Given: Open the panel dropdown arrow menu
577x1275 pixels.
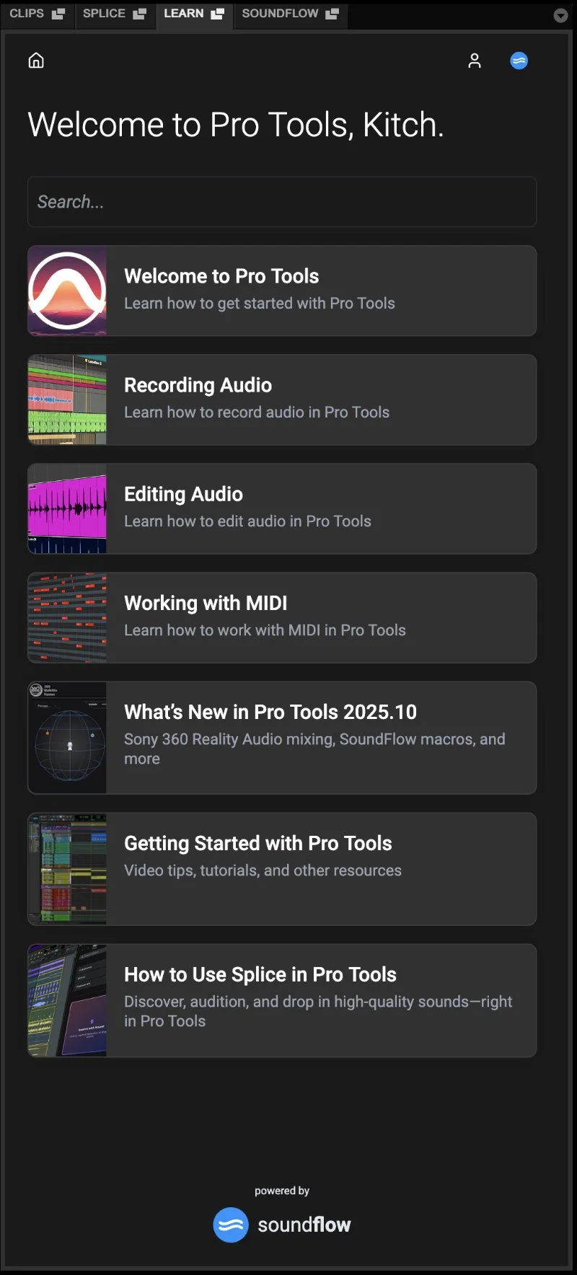Looking at the screenshot, I should 560,15.
